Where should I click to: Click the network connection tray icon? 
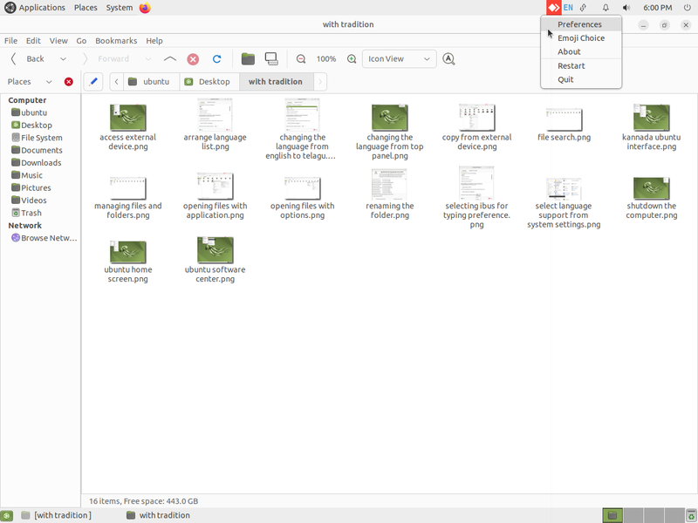click(583, 8)
